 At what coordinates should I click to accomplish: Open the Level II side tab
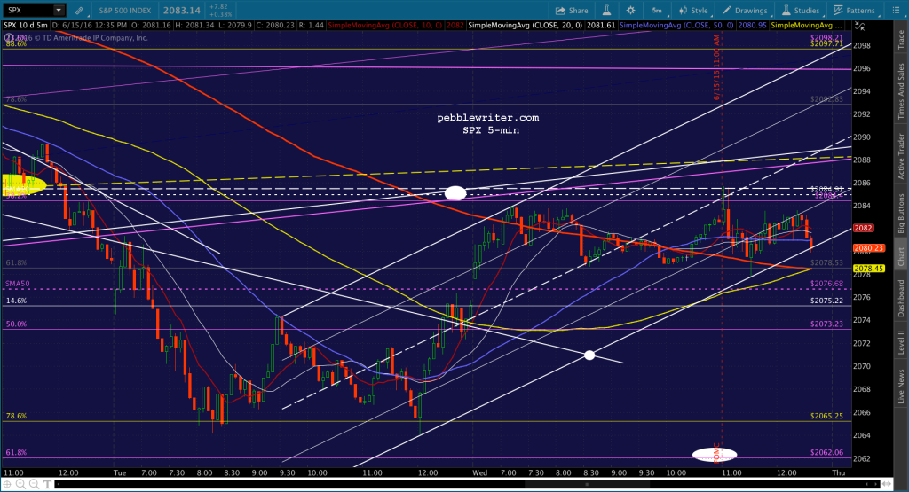(901, 342)
